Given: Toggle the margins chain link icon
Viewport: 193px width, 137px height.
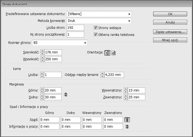Looking at the screenshot, I should [66, 95].
